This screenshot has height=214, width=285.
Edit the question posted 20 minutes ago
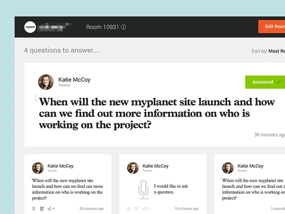(42, 209)
